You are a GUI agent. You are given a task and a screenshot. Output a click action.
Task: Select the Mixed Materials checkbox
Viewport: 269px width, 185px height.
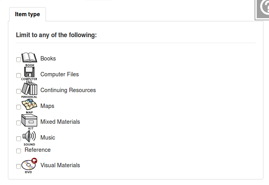tap(18, 123)
